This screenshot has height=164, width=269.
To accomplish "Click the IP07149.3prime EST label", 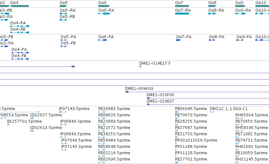I will click(x=76, y=147).
